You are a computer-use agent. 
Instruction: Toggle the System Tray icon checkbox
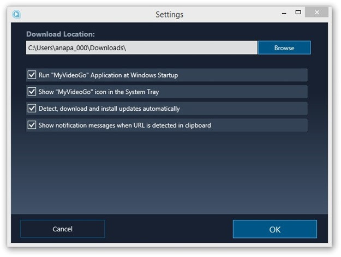[x=32, y=92]
